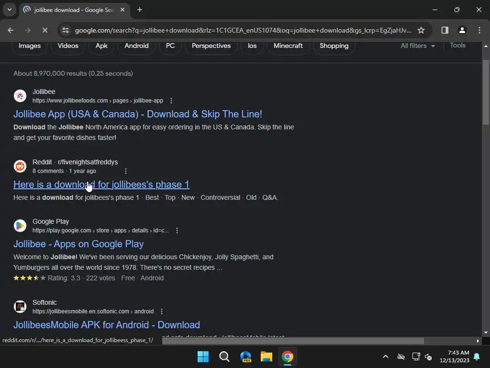The height and width of the screenshot is (368, 490).
Task: Click the forward navigation arrow
Action: click(x=28, y=30)
